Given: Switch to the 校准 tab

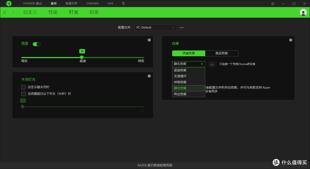Looking at the screenshot, I should [94, 12].
